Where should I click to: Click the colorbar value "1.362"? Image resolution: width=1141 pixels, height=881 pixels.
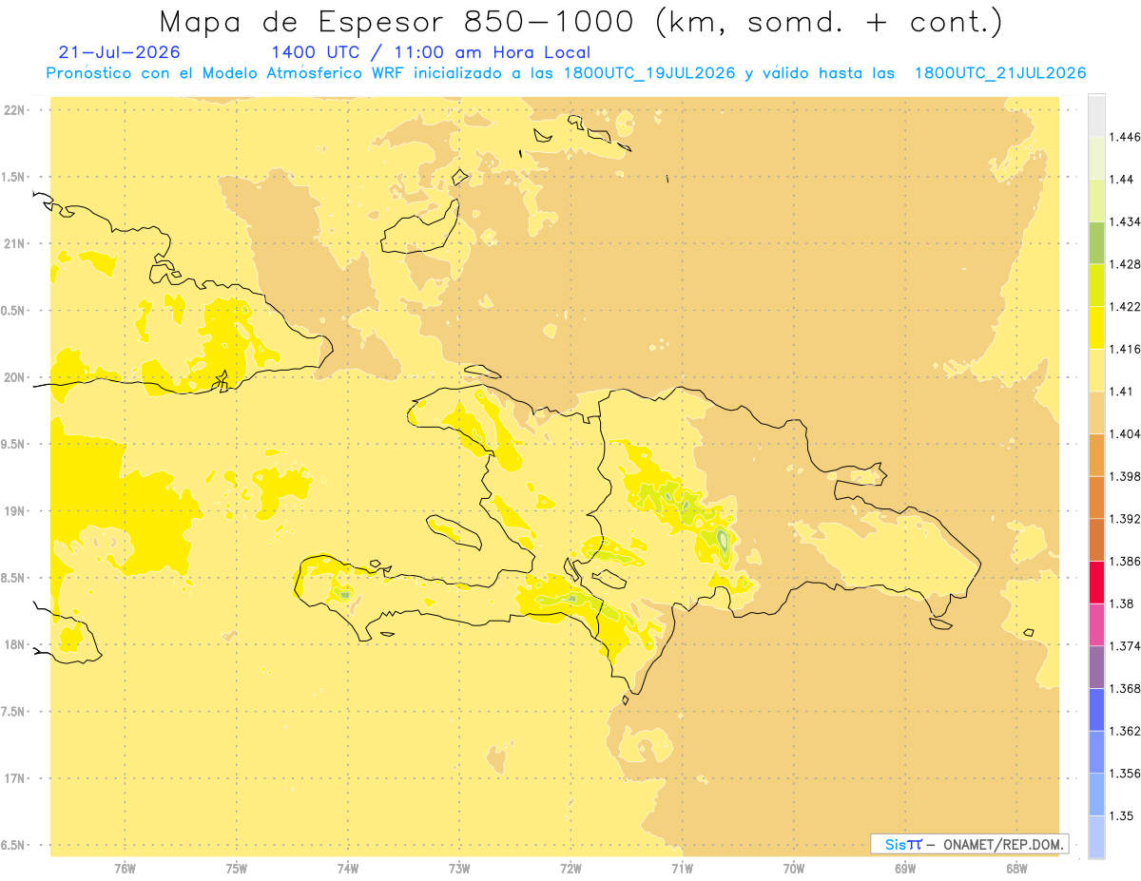(1125, 731)
